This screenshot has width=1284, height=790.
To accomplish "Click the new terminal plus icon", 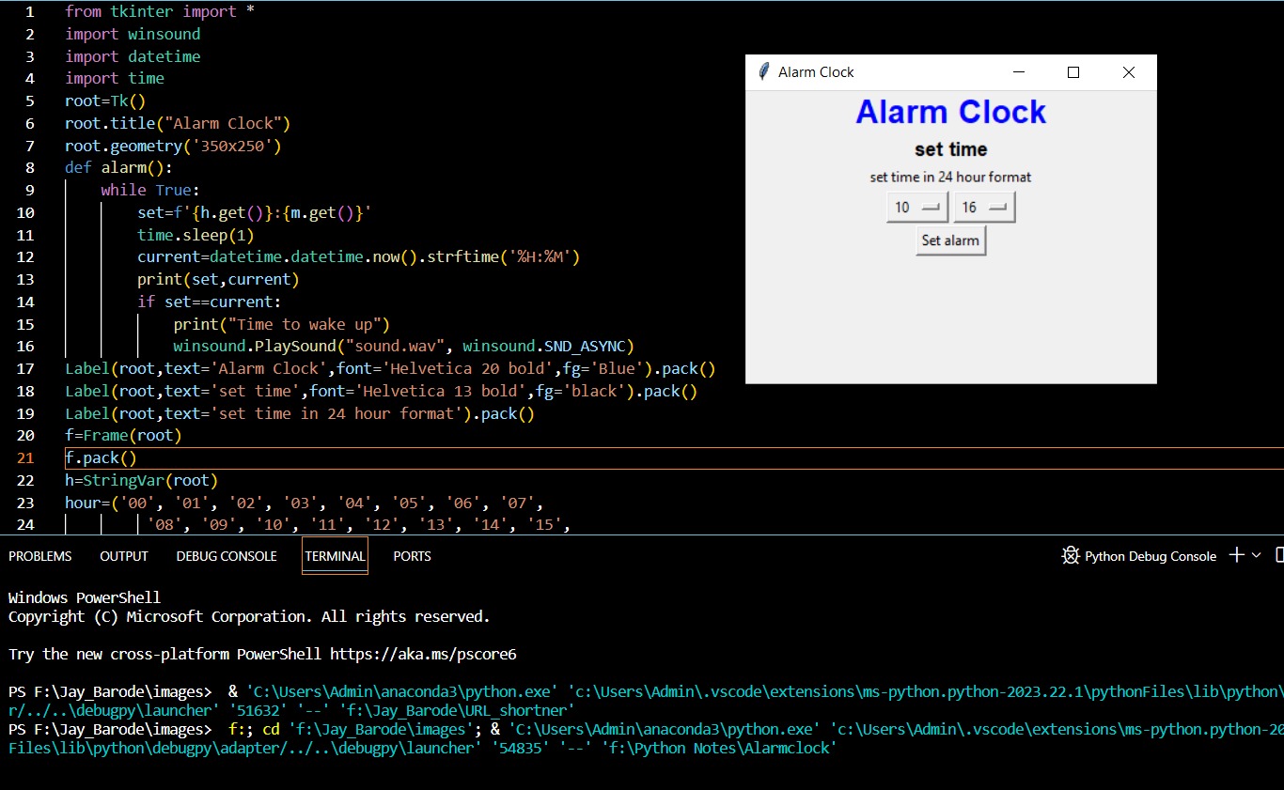I will 1237,555.
